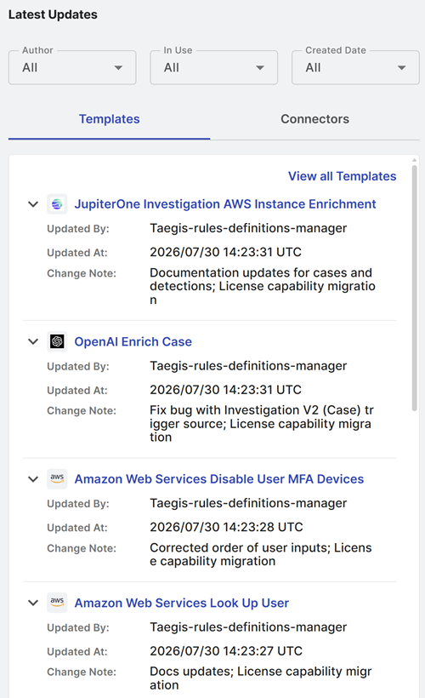Collapse the JupiterOne Investigation entry chevron
This screenshot has width=425, height=698.
[x=33, y=204]
